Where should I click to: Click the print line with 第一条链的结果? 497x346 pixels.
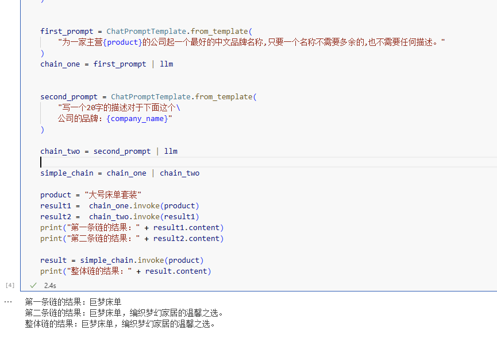pos(132,228)
